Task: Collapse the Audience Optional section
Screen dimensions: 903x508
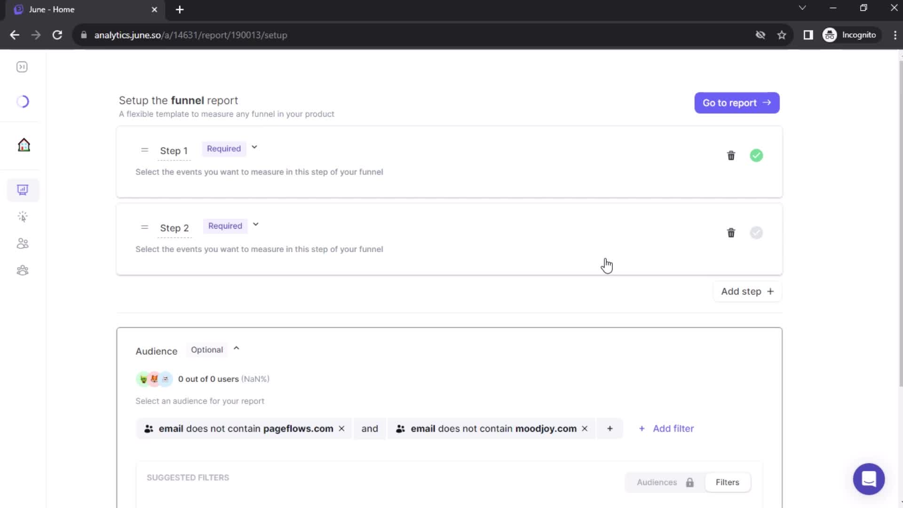Action: coord(236,349)
